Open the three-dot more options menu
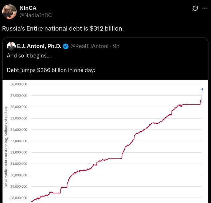The width and height of the screenshot is (211, 203). pyautogui.click(x=205, y=8)
